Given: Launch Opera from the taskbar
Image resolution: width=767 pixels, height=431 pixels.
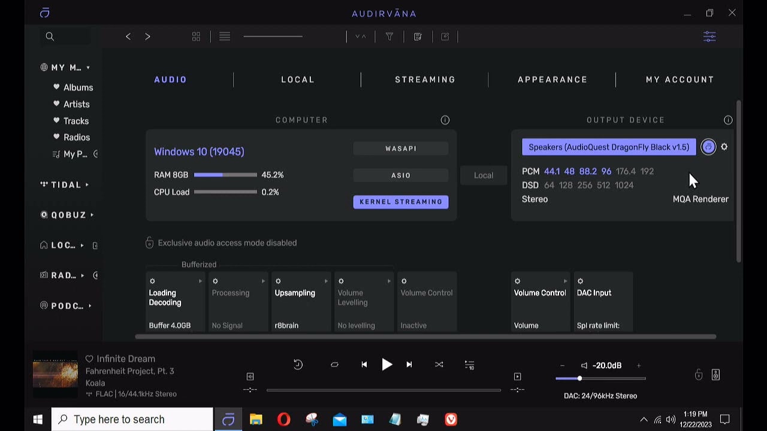Looking at the screenshot, I should 284,420.
